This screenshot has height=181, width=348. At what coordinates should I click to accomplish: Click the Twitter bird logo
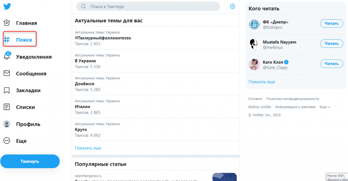(x=7, y=6)
